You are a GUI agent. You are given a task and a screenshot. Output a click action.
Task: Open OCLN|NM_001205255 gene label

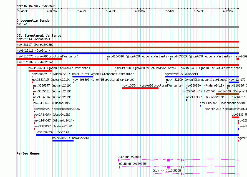tap(167, 171)
